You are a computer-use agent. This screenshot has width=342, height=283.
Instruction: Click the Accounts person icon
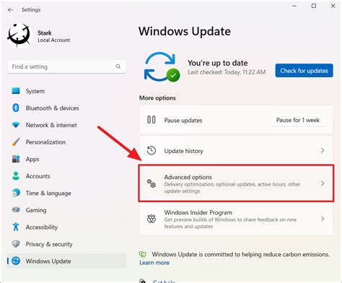tap(16, 176)
